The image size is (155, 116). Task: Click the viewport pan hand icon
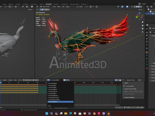[x=142, y=25]
